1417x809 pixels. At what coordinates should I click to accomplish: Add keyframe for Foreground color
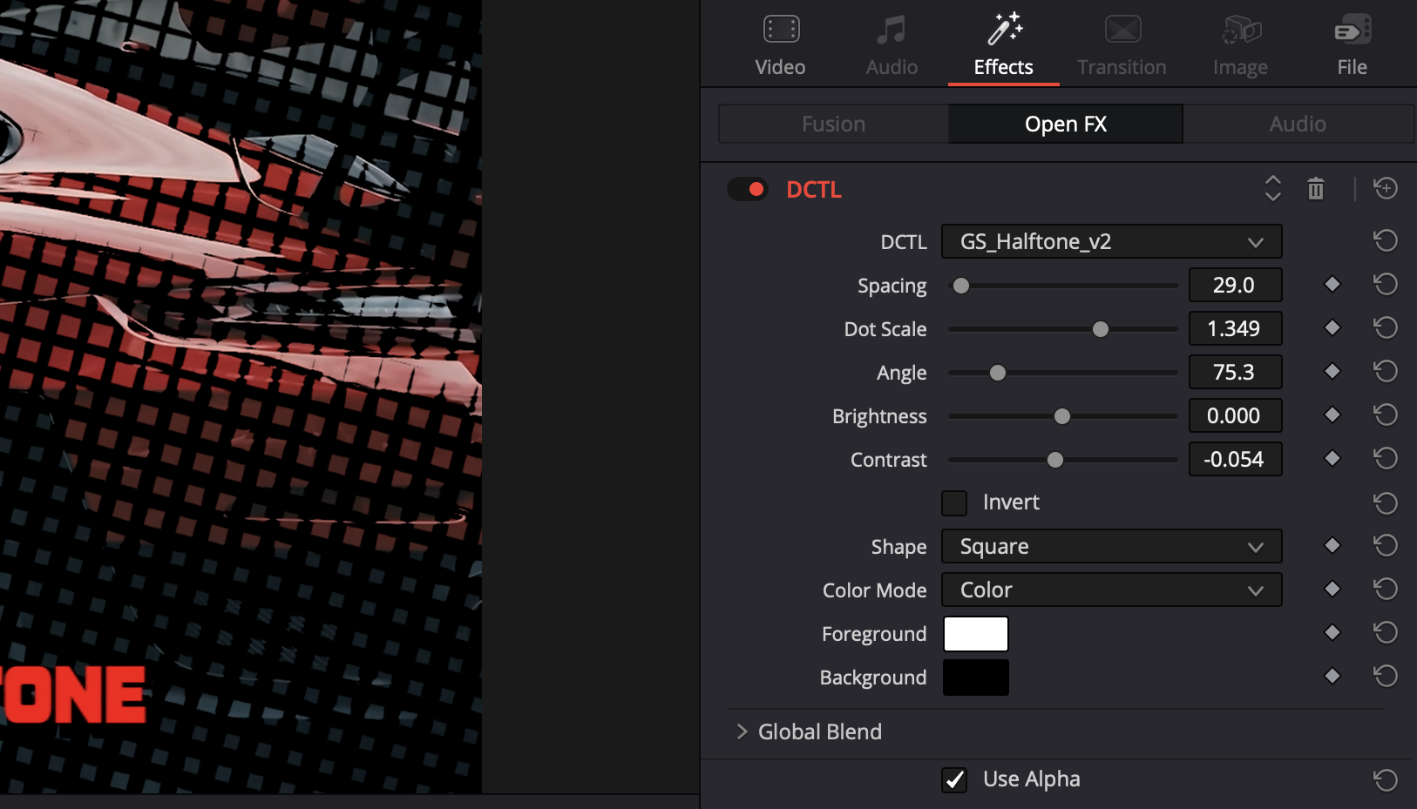coord(1332,632)
